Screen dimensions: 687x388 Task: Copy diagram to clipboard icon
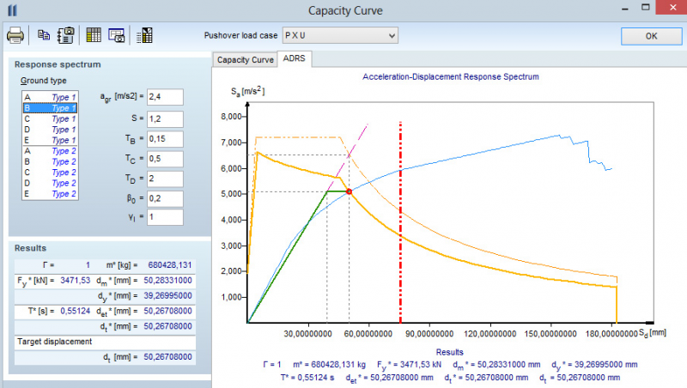tap(44, 35)
